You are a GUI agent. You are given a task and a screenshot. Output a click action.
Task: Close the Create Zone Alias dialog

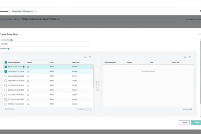(200, 34)
